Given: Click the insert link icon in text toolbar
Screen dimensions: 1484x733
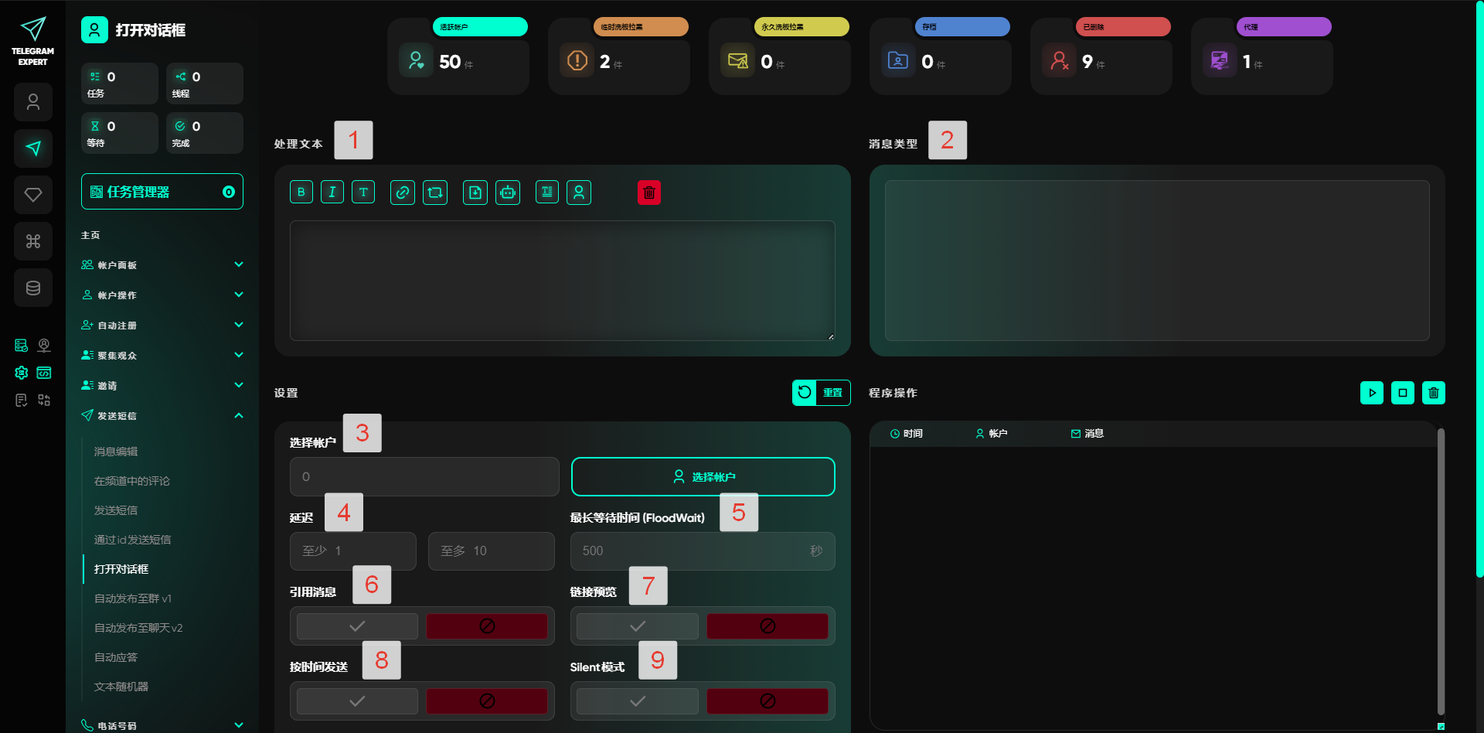Looking at the screenshot, I should pyautogui.click(x=403, y=193).
